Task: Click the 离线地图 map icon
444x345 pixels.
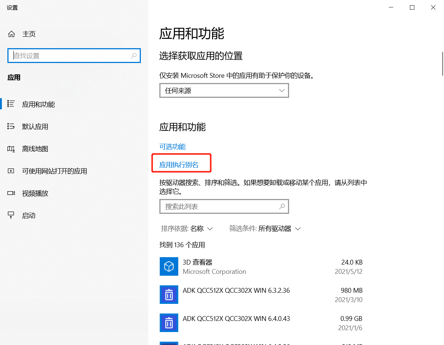Action: (x=11, y=149)
